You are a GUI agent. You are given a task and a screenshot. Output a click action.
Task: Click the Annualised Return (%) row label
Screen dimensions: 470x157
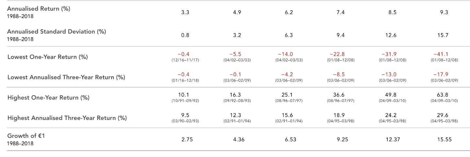click(39, 9)
